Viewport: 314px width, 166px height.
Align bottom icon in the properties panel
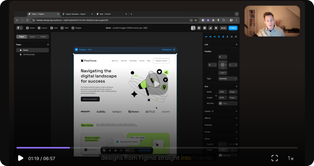coord(227,37)
